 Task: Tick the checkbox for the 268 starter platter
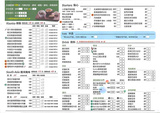coord(88,9)
